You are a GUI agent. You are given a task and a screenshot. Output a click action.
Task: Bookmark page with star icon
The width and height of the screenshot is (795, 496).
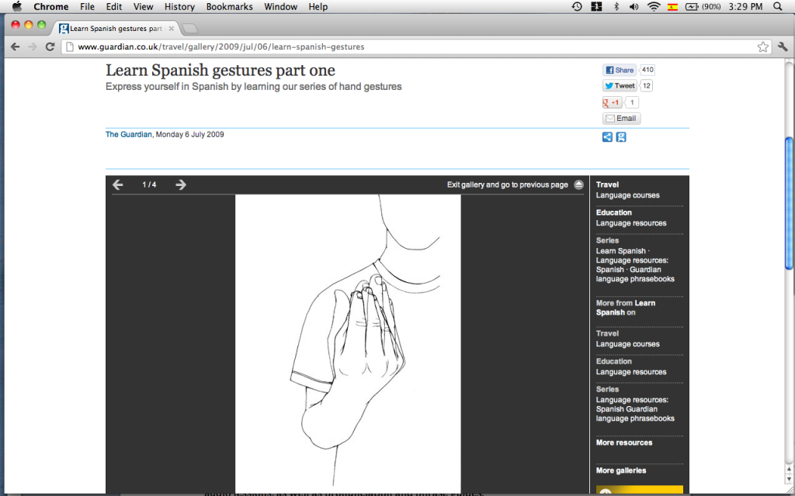pyautogui.click(x=762, y=46)
